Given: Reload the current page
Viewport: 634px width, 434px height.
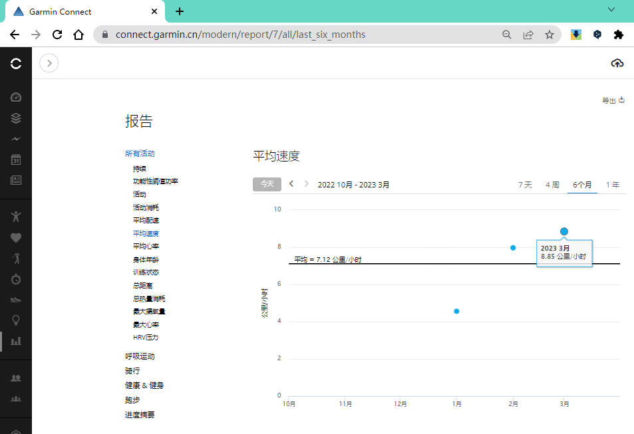Looking at the screenshot, I should click(57, 35).
